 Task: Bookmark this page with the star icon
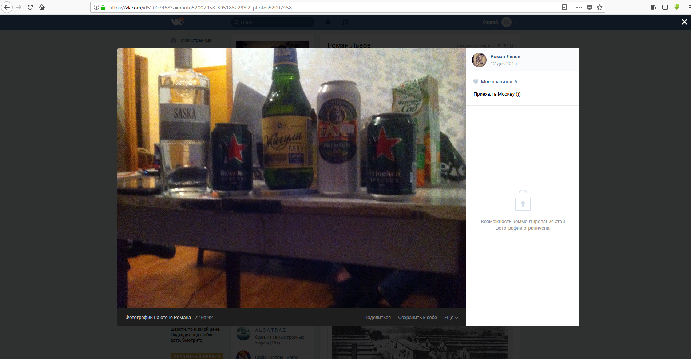pos(600,7)
